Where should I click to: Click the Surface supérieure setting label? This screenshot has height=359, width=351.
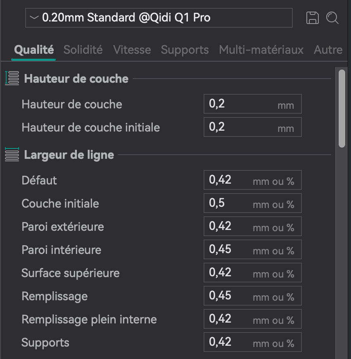tap(71, 273)
